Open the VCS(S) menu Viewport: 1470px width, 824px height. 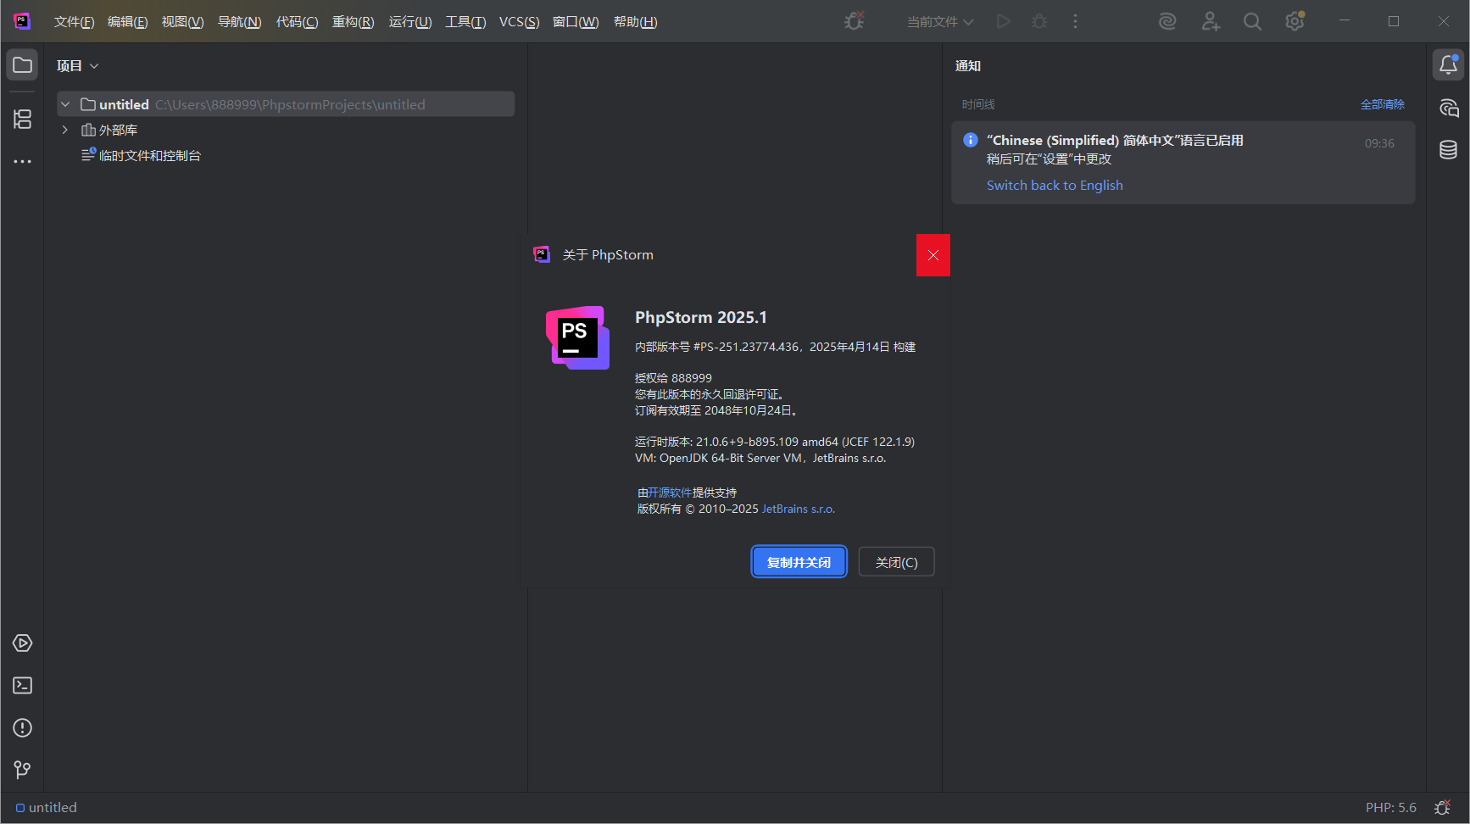point(519,22)
